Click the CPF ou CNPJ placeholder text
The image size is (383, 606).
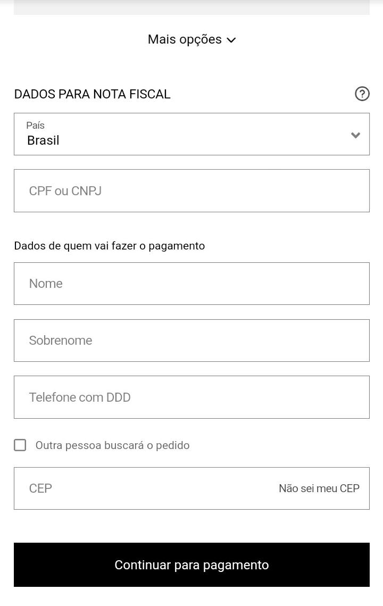(x=65, y=191)
